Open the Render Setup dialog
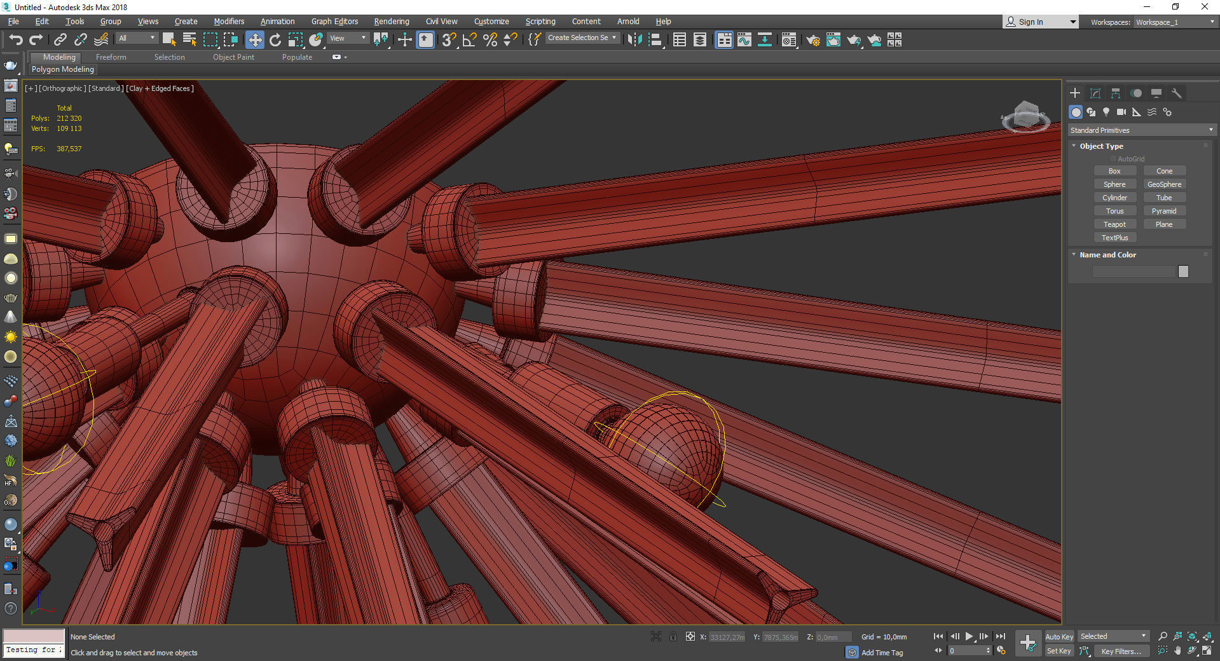The image size is (1220, 661). coord(813,40)
